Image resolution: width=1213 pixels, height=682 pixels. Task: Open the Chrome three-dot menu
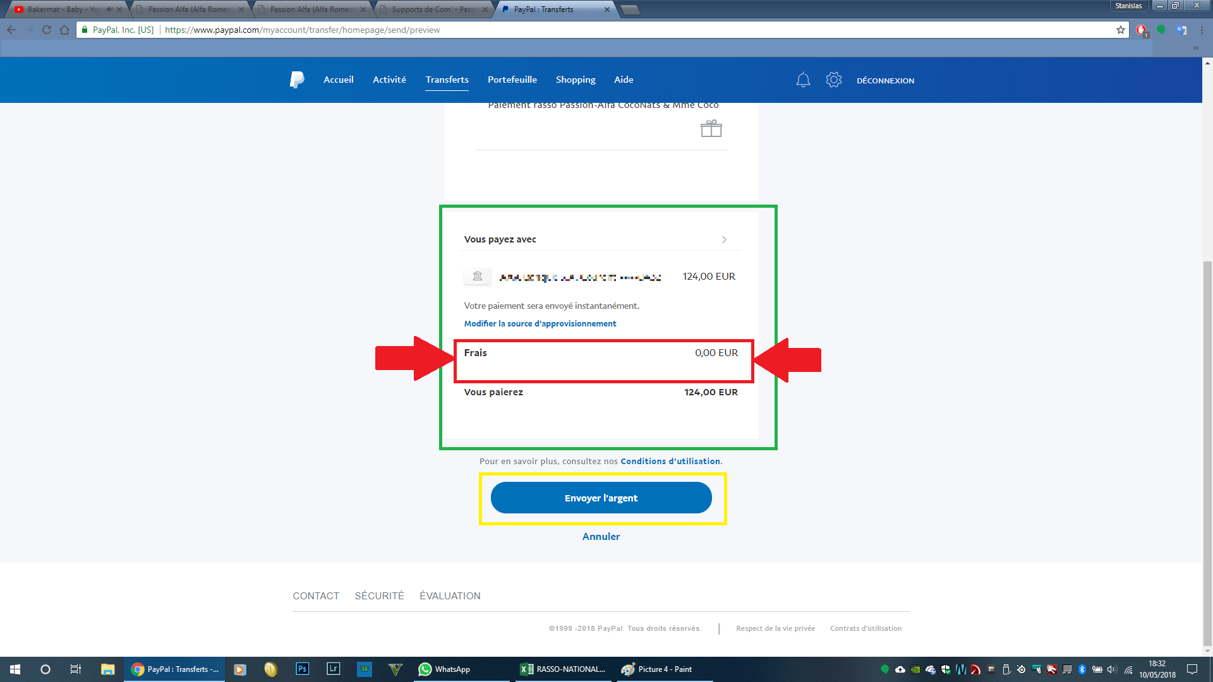coord(1202,30)
